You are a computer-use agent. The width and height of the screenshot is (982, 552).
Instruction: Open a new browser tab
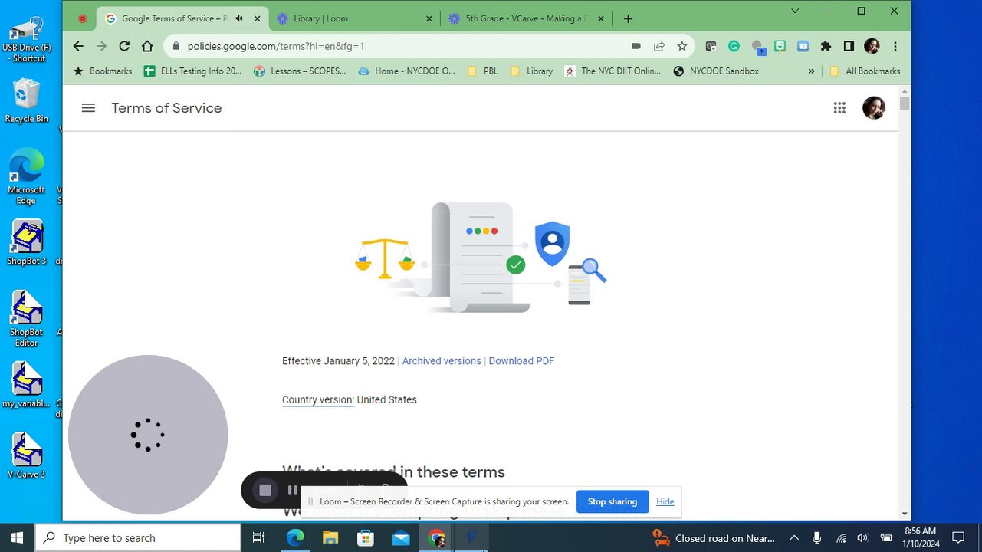click(628, 18)
